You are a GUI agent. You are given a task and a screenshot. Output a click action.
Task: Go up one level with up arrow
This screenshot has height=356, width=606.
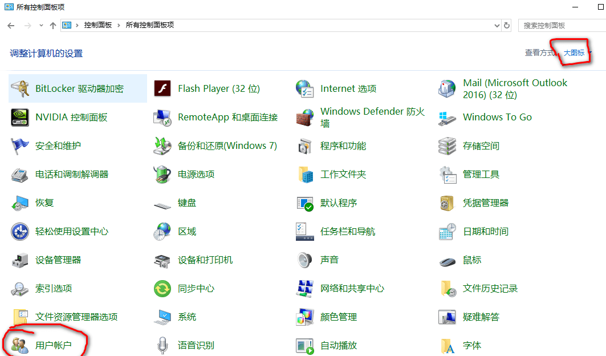pos(53,26)
